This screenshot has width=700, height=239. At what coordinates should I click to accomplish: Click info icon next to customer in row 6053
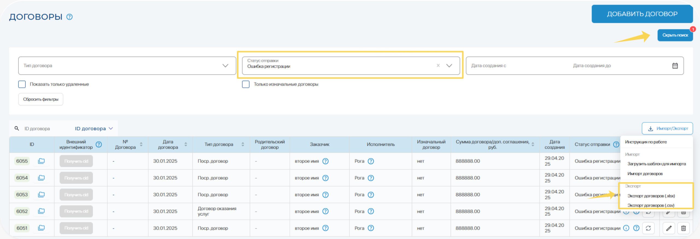325,195
